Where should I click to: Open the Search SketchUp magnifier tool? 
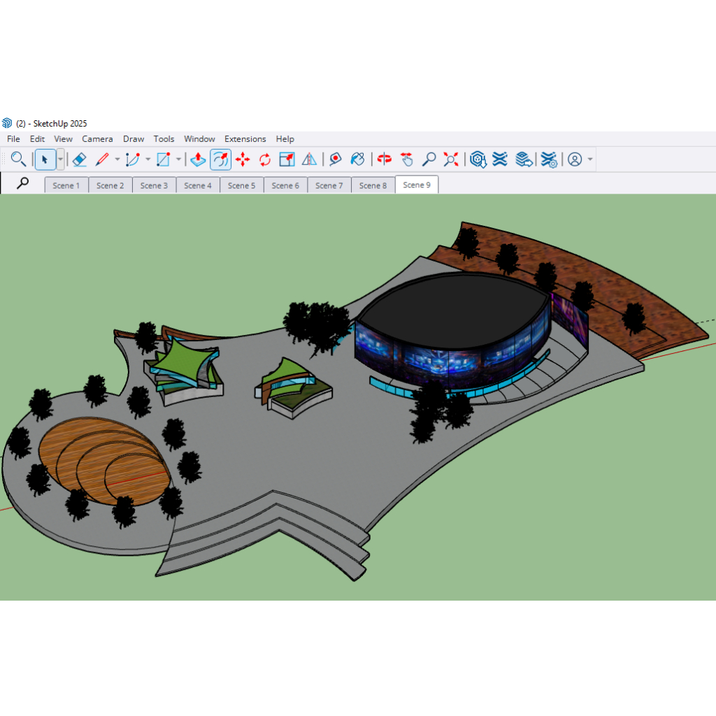17,159
